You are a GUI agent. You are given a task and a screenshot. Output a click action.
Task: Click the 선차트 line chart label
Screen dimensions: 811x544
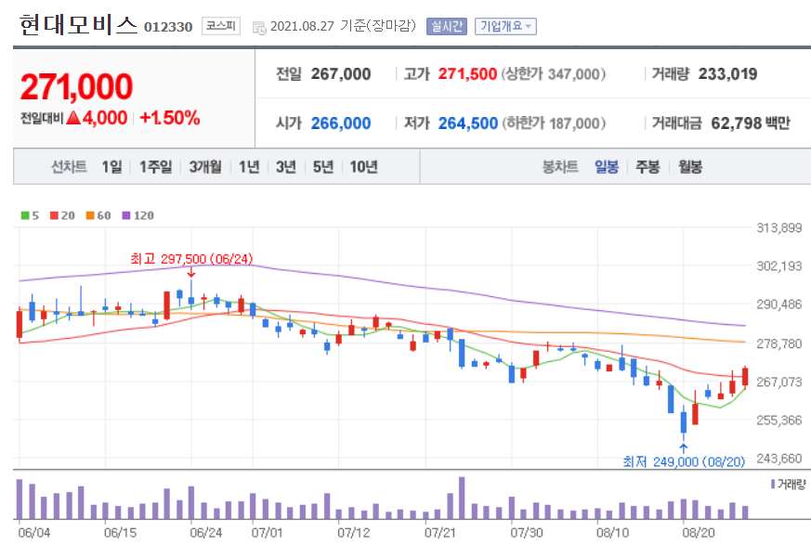point(69,167)
